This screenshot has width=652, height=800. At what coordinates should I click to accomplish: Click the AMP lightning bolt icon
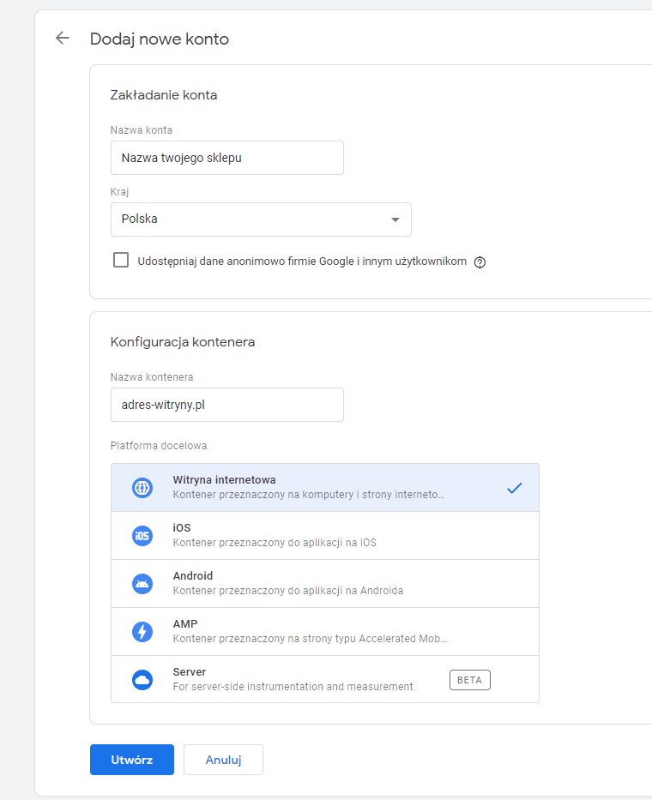coord(142,632)
